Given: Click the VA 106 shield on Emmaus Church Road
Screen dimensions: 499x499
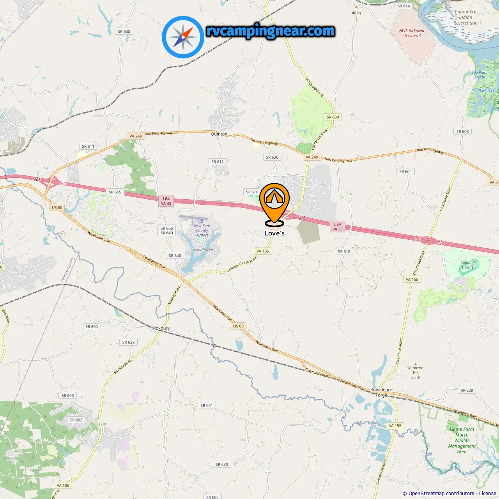Looking at the screenshot, I should coord(263,251).
